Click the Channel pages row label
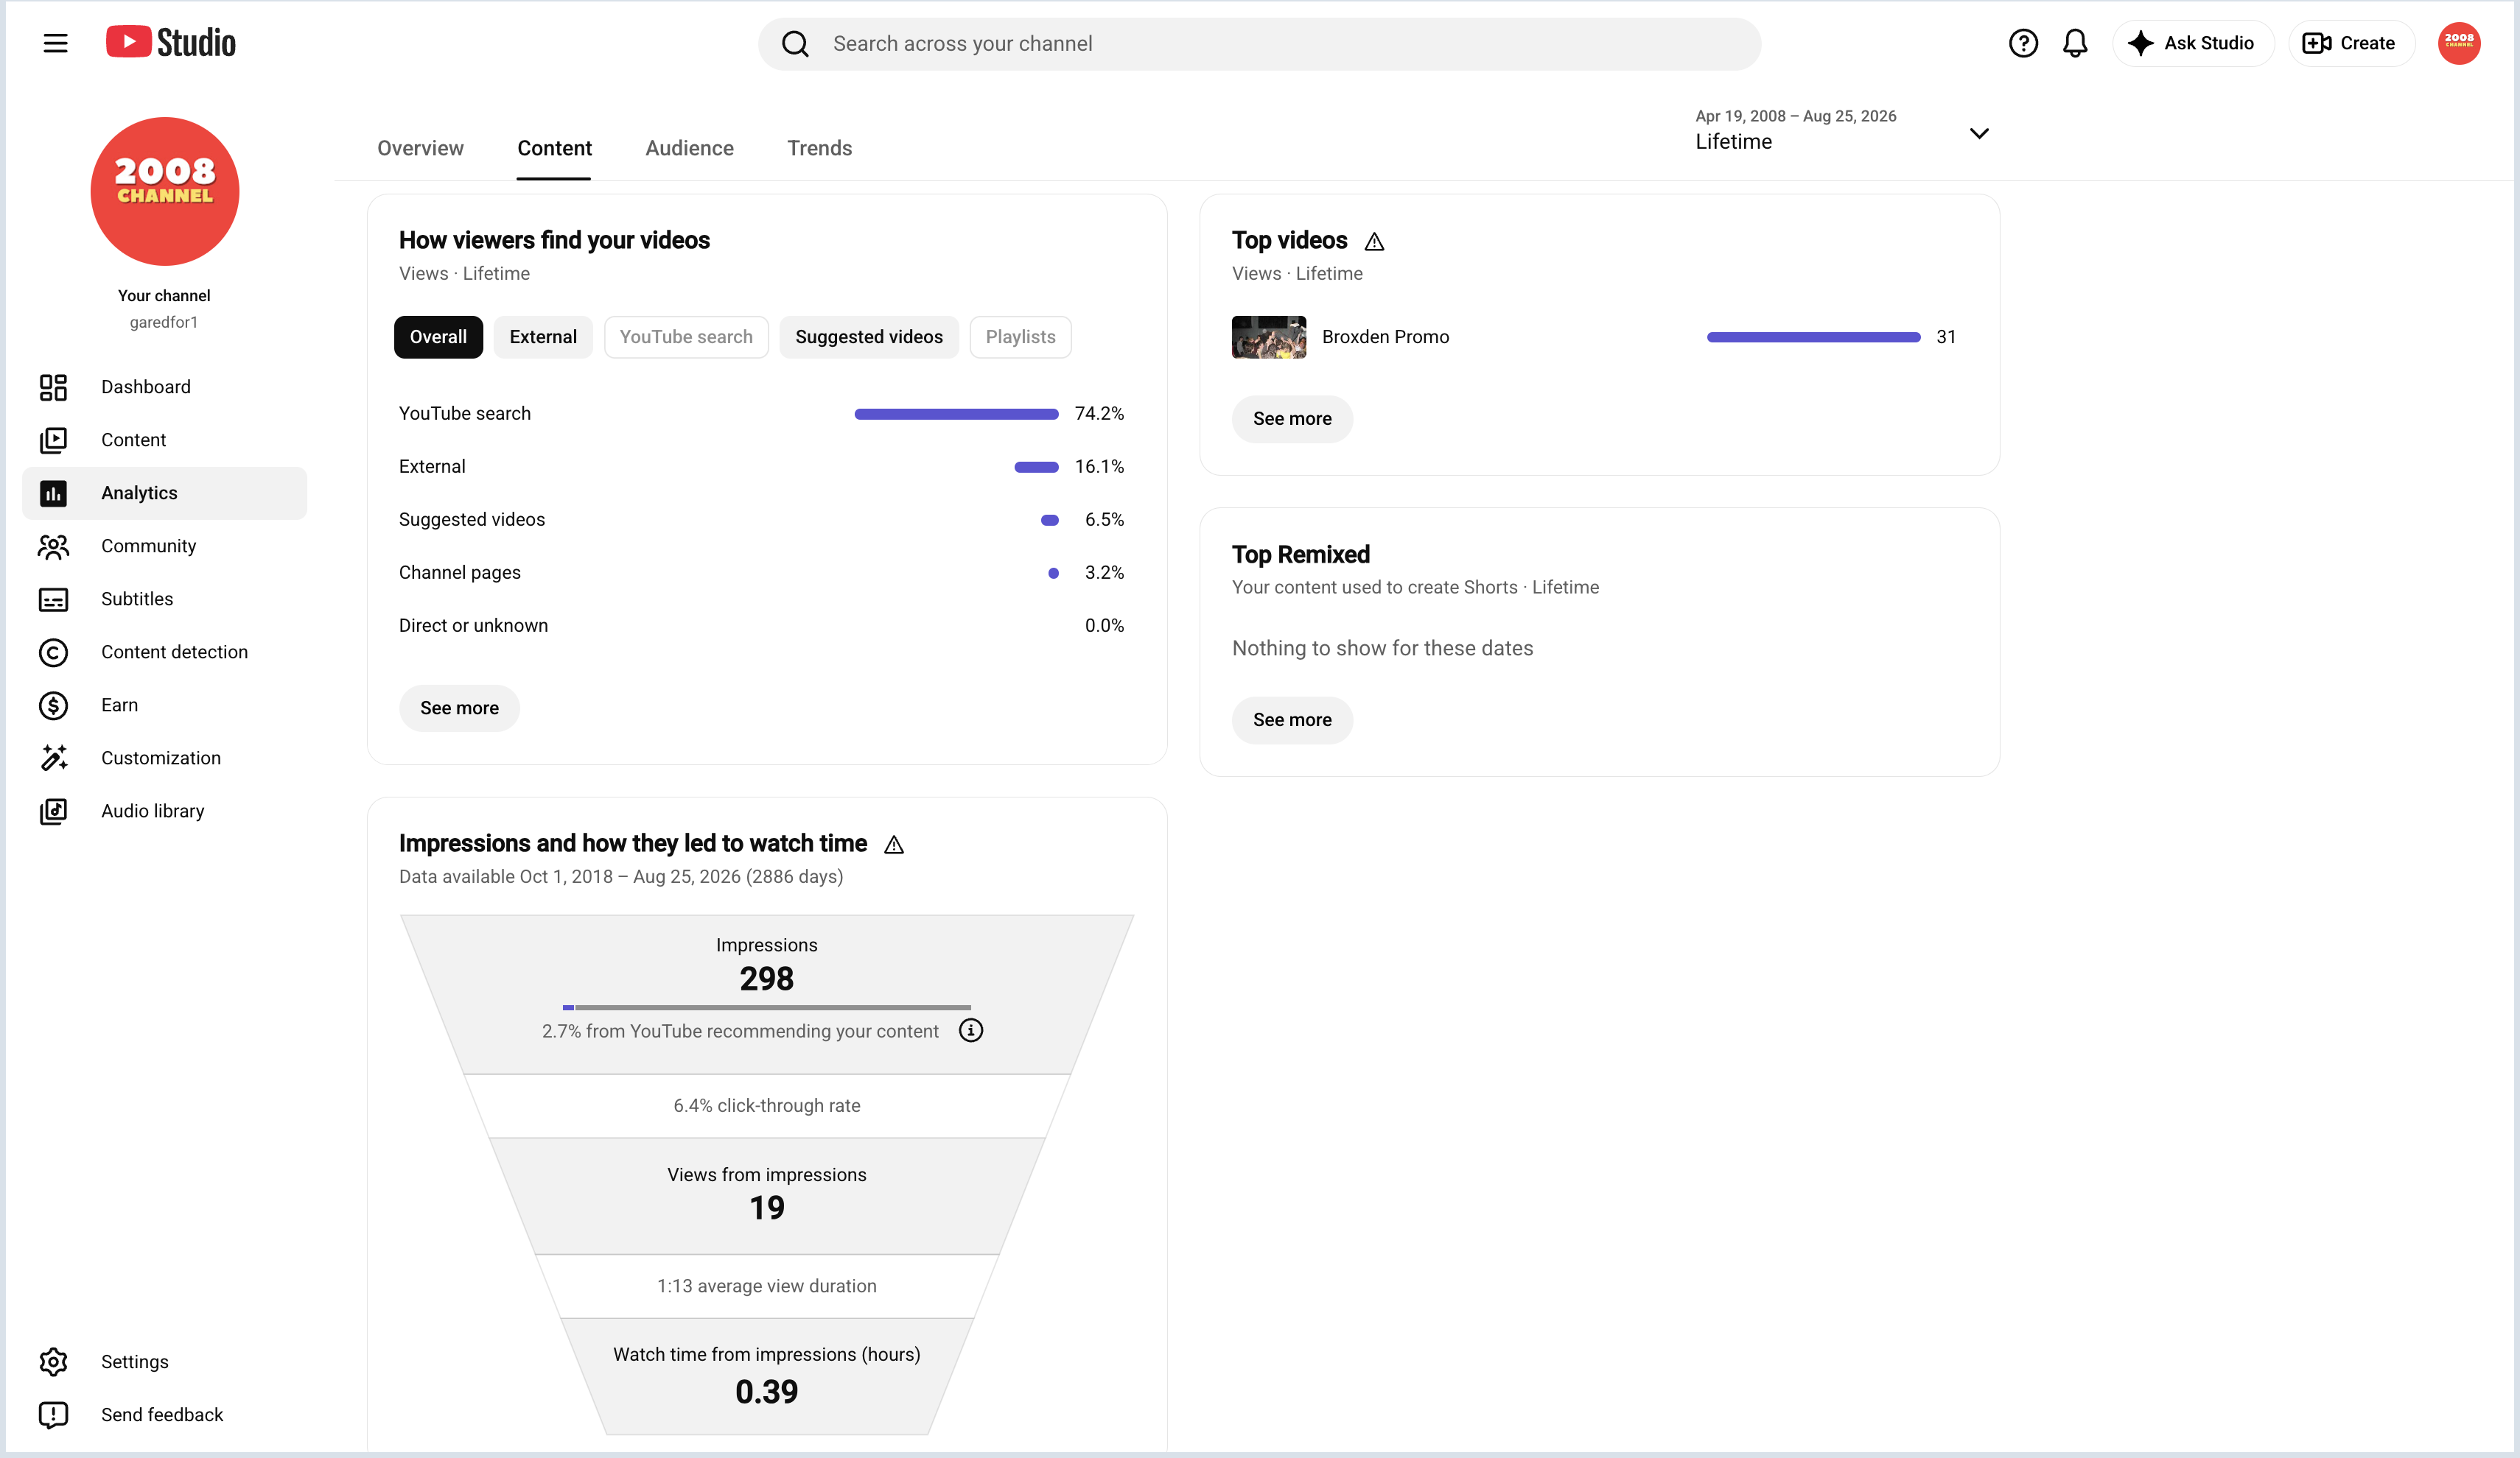This screenshot has height=1458, width=2520. 460,573
